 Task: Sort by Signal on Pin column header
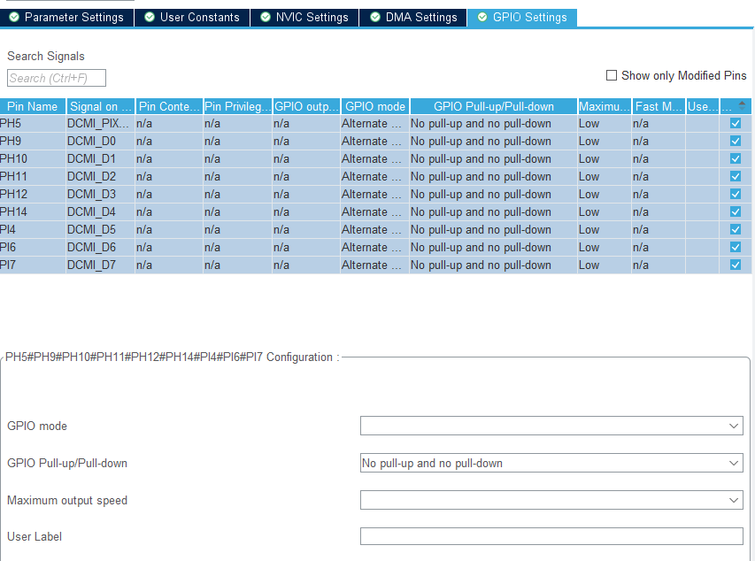(100, 106)
